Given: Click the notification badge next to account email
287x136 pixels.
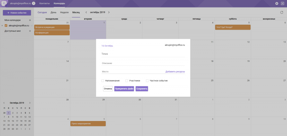Looking at the screenshot, I should click(x=33, y=4).
